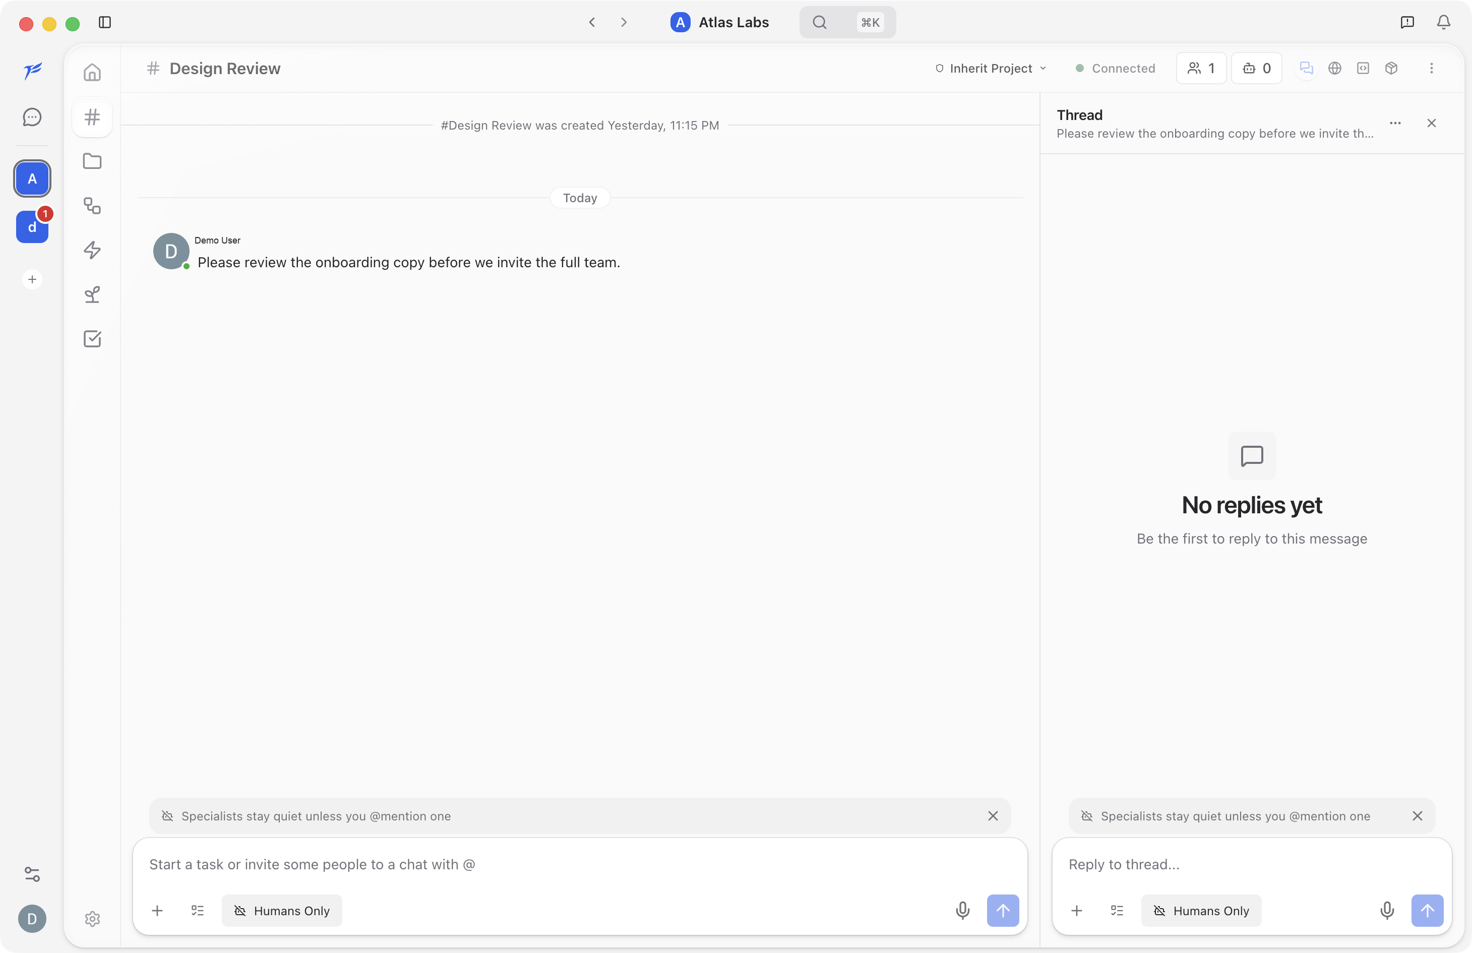Click the Connected status indicator

1115,68
